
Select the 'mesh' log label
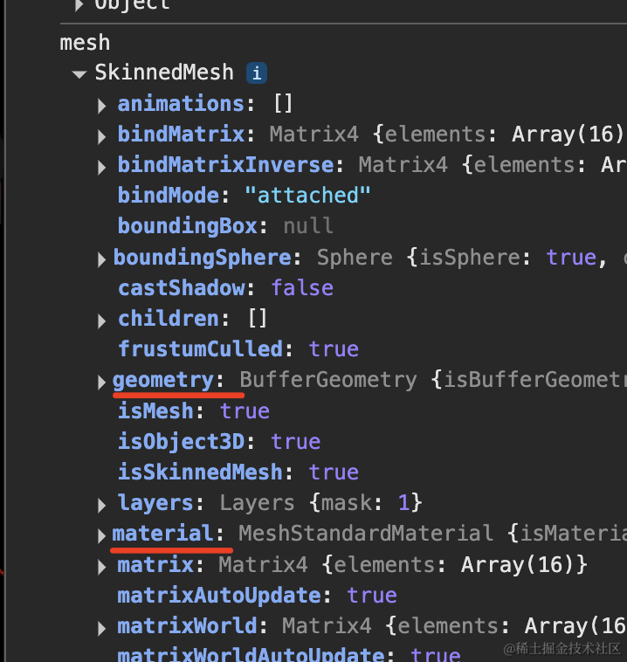85,43
